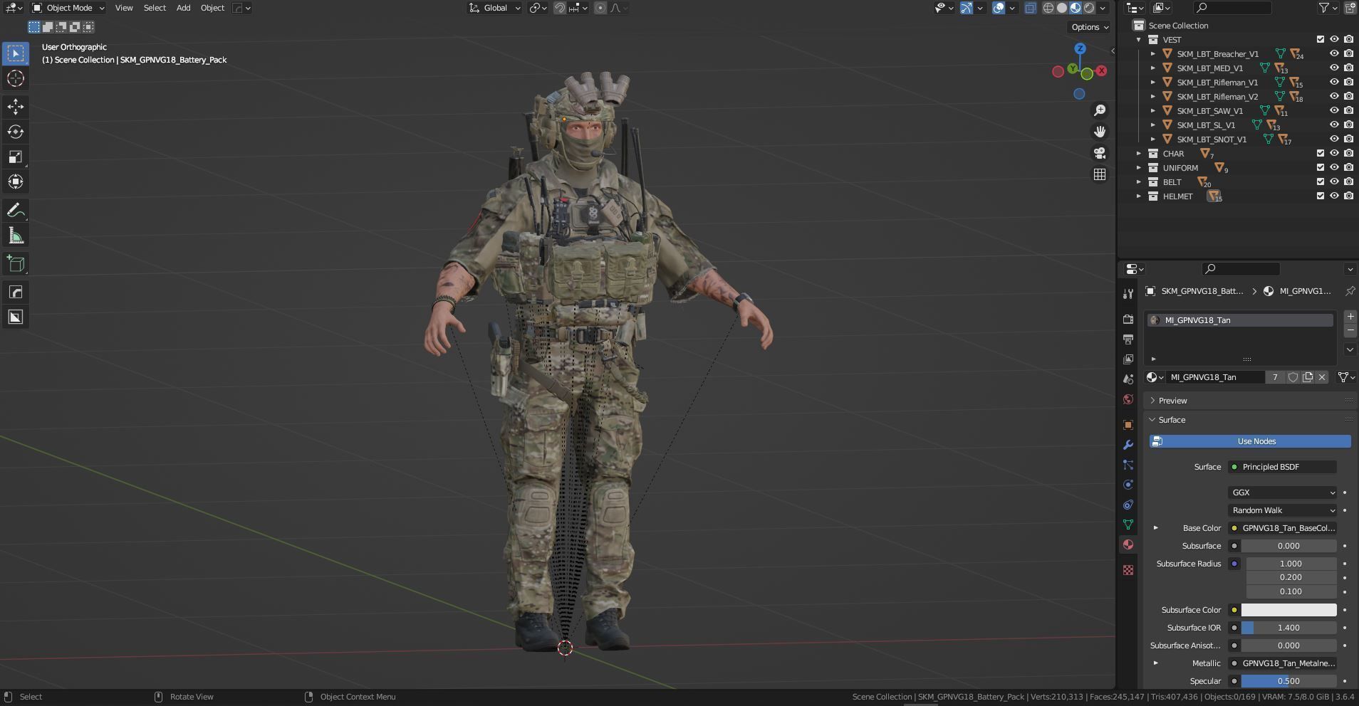This screenshot has height=706, width=1359.
Task: Click the Principled BSDF surface button
Action: coord(1283,467)
